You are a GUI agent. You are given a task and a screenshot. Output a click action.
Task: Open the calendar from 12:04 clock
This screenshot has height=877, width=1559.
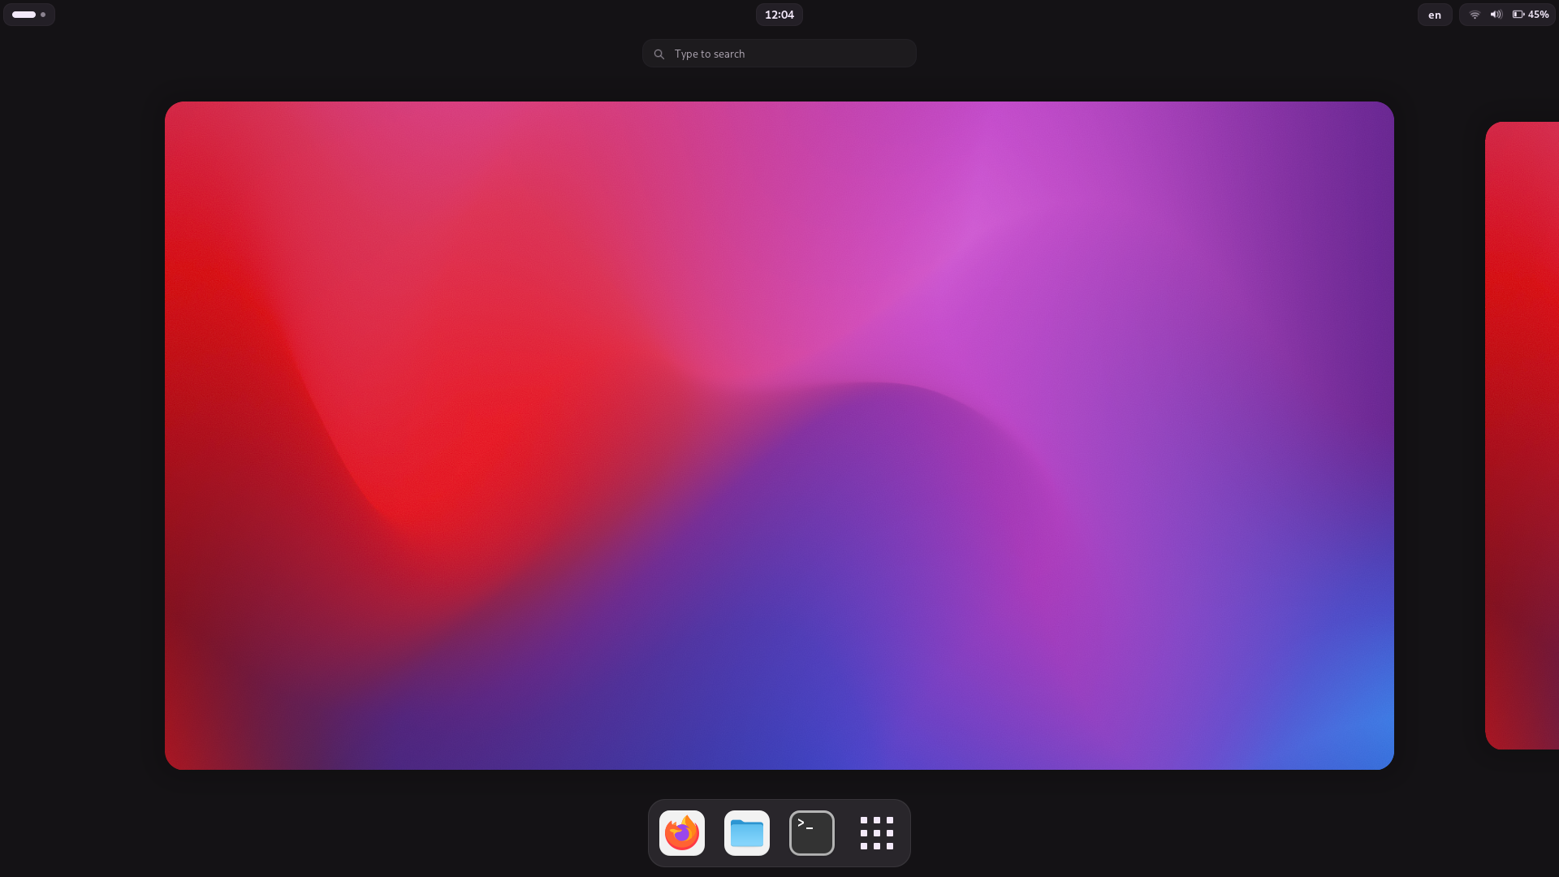coord(779,15)
